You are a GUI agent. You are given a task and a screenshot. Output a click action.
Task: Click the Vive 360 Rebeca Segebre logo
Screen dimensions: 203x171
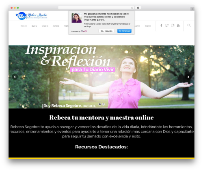pos(31,16)
